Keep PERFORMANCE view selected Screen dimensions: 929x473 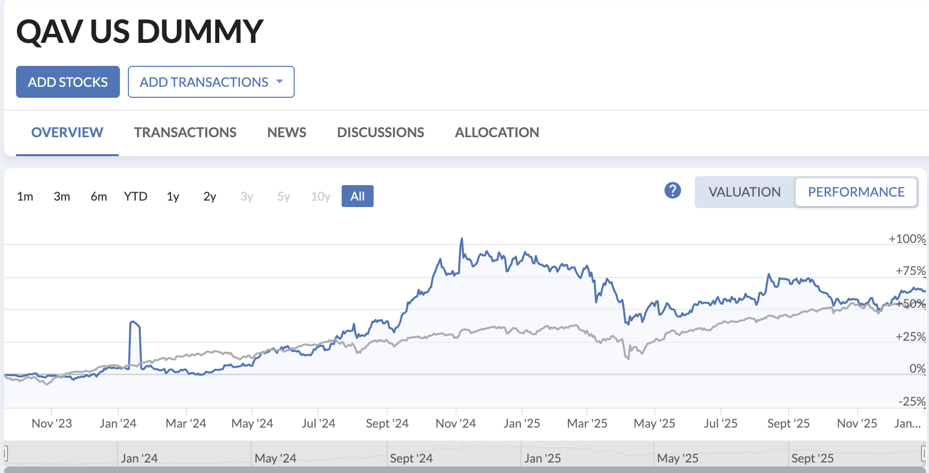tap(856, 192)
